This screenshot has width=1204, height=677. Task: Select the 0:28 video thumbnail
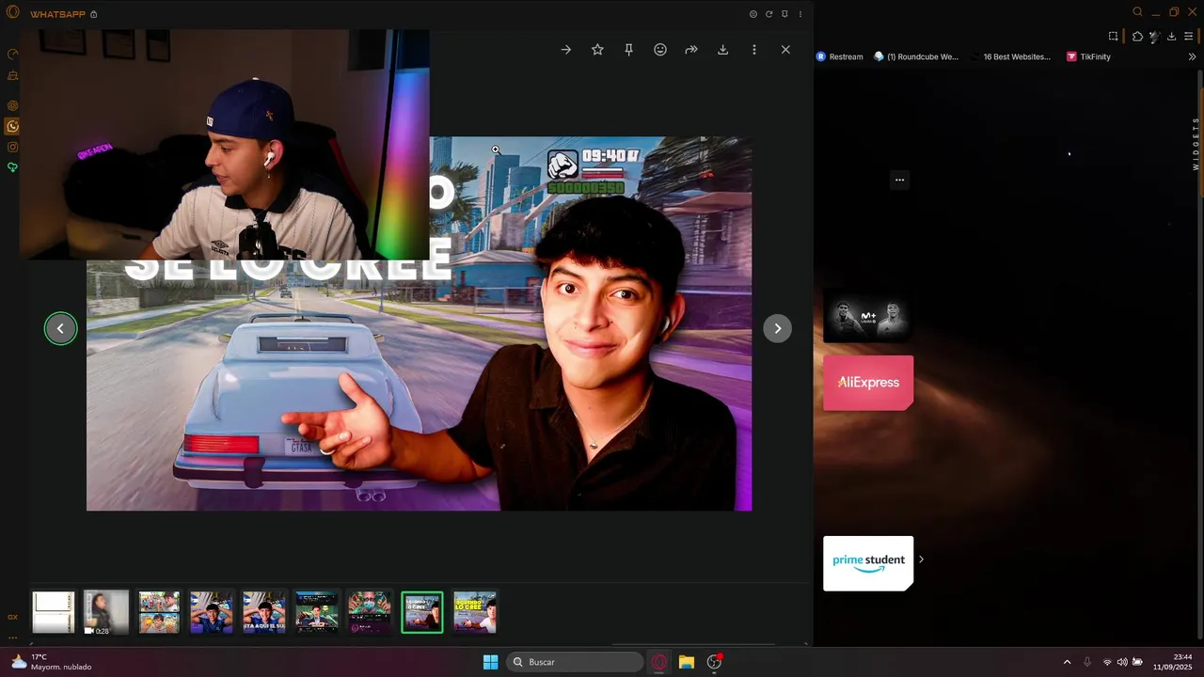click(x=106, y=612)
